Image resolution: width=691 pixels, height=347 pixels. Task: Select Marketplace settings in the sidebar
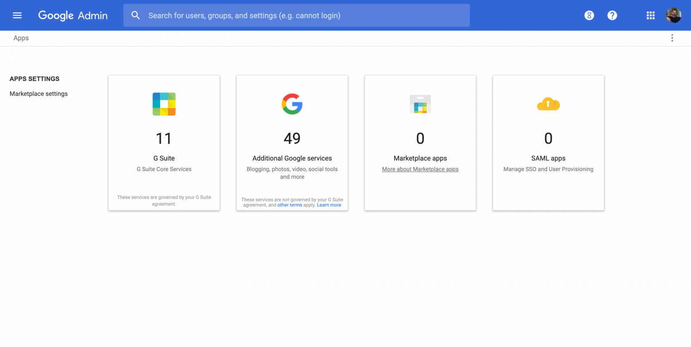(38, 93)
